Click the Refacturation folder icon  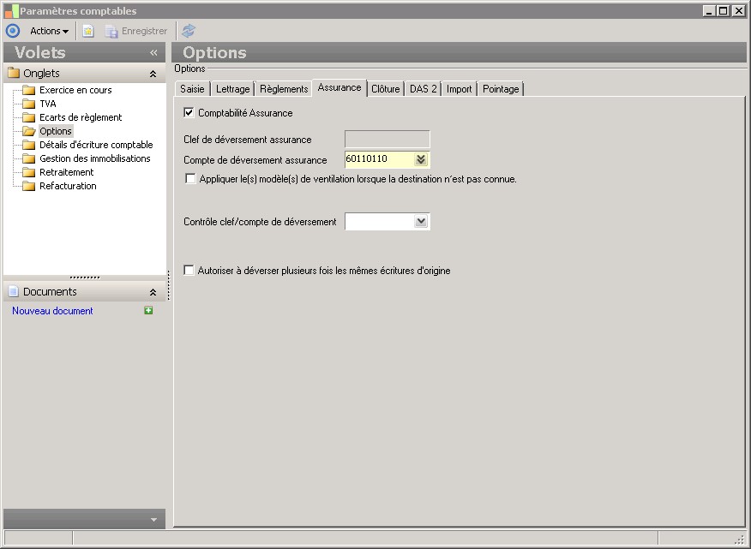pos(29,186)
